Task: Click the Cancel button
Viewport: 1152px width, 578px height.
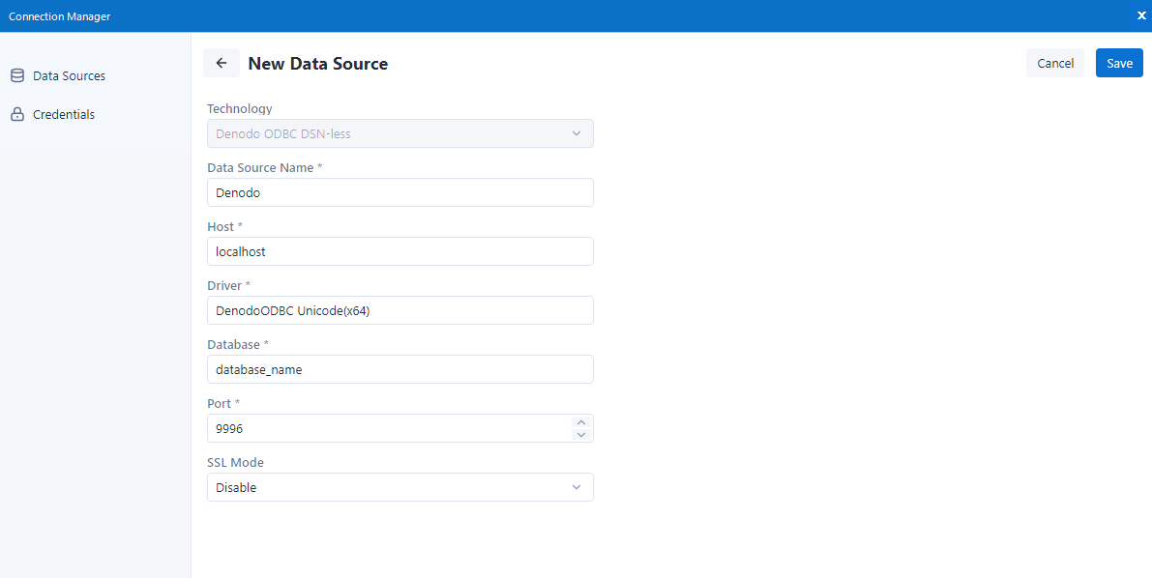Action: 1055,63
